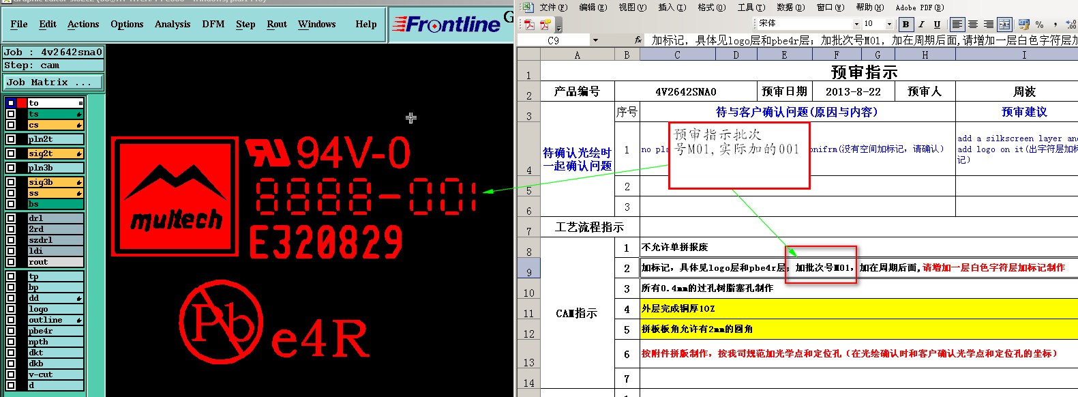The width and height of the screenshot is (1078, 397).
Task: Open Excel 文件(F) menu
Action: 553,8
